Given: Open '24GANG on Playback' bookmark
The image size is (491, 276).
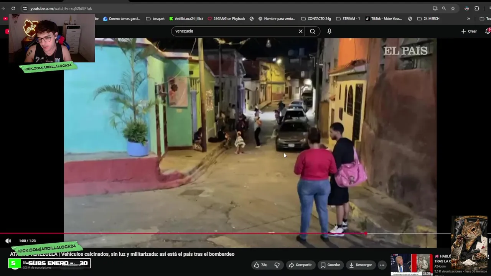Looking at the screenshot, I should coord(226,18).
